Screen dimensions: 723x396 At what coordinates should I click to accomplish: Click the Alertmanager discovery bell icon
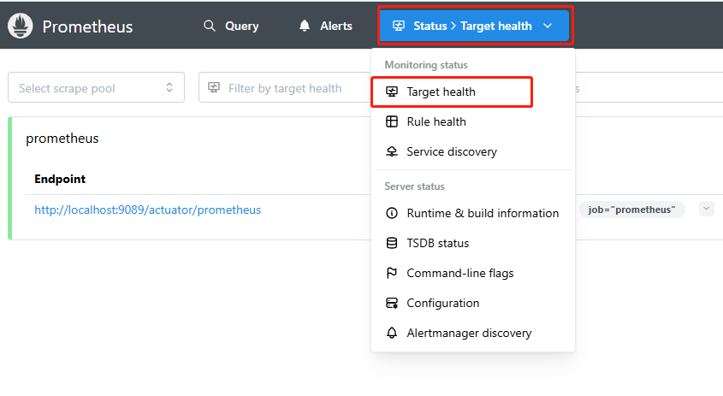pos(392,333)
